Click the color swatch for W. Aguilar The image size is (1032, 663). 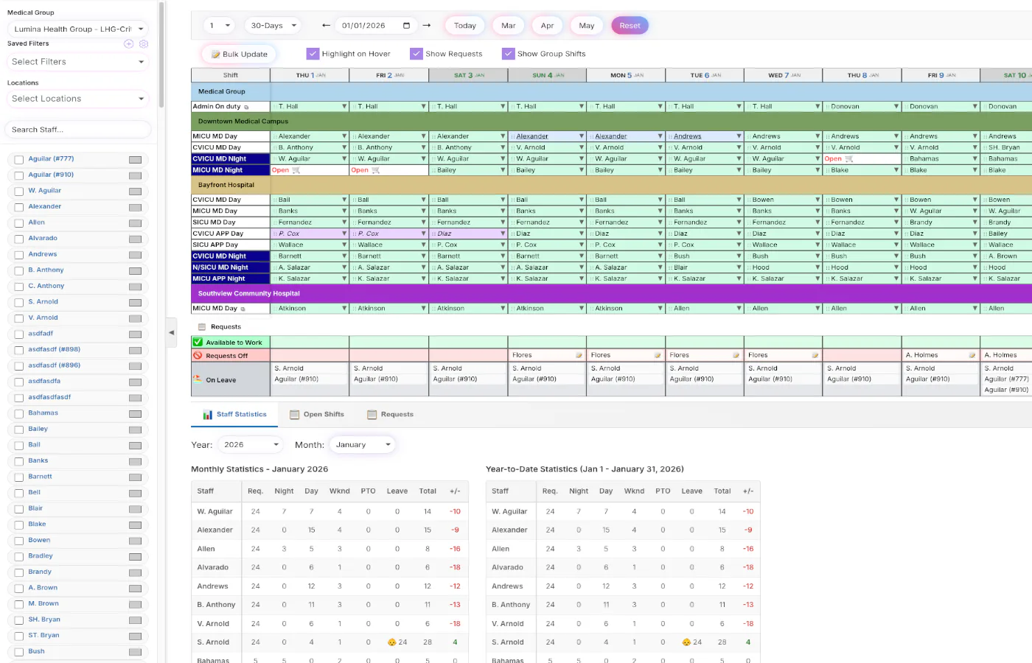coord(135,192)
